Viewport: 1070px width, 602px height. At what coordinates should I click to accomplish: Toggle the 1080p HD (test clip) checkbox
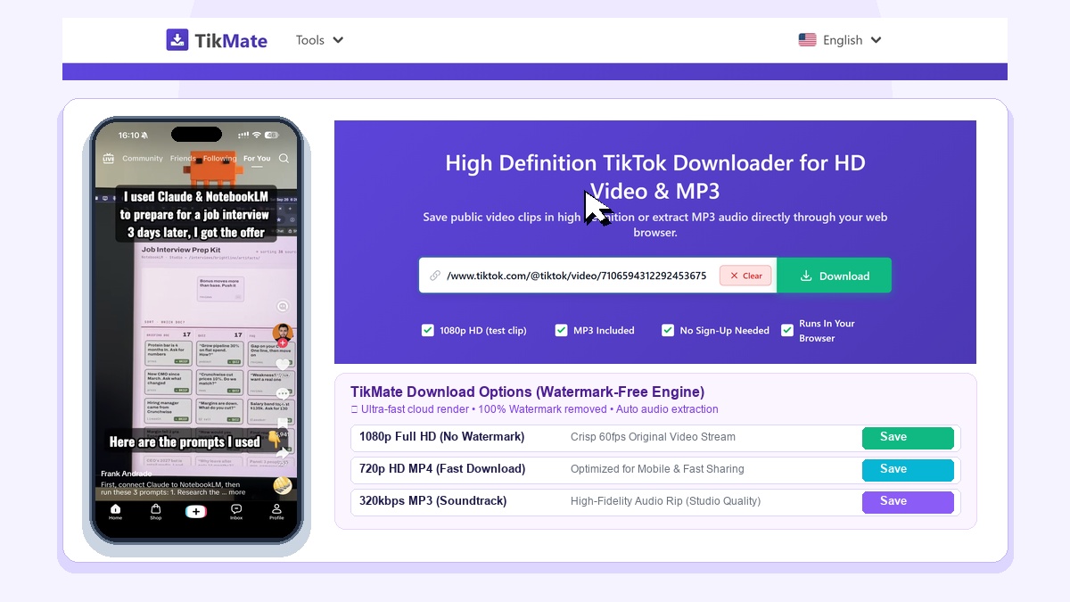(428, 330)
